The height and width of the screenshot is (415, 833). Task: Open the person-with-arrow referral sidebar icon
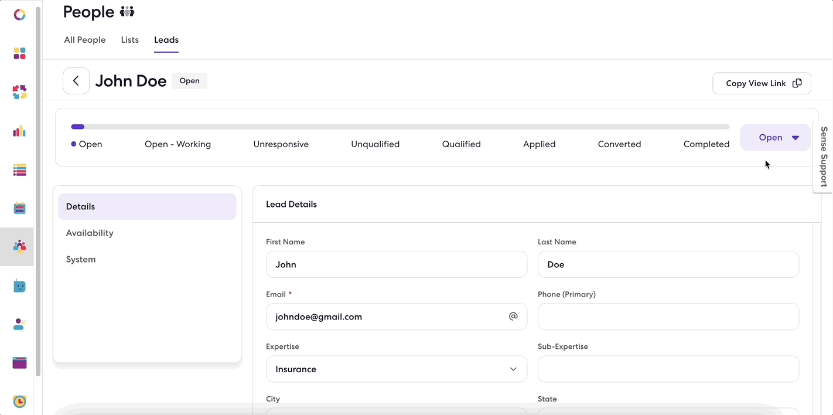pyautogui.click(x=19, y=324)
